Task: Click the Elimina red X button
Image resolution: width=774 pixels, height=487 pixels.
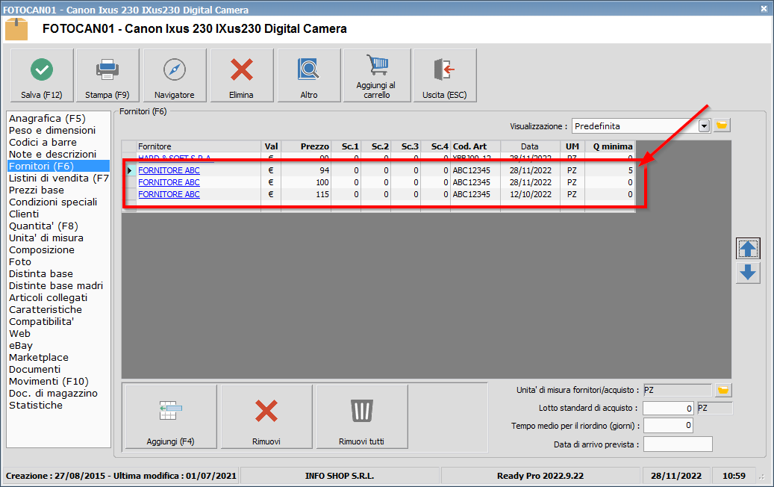Action: [x=242, y=75]
